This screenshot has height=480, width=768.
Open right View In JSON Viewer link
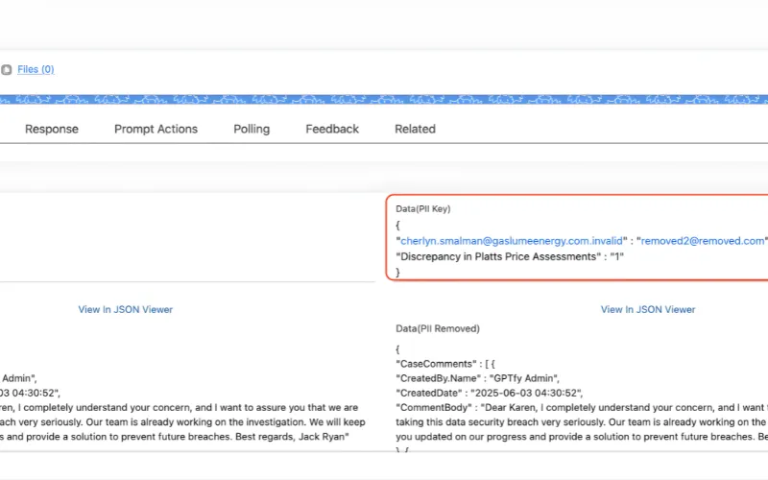[x=648, y=309]
